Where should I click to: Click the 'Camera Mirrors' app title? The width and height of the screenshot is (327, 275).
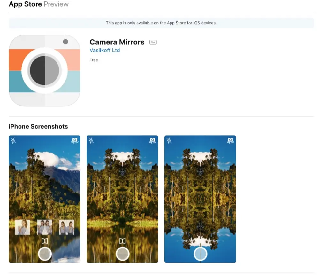point(117,42)
